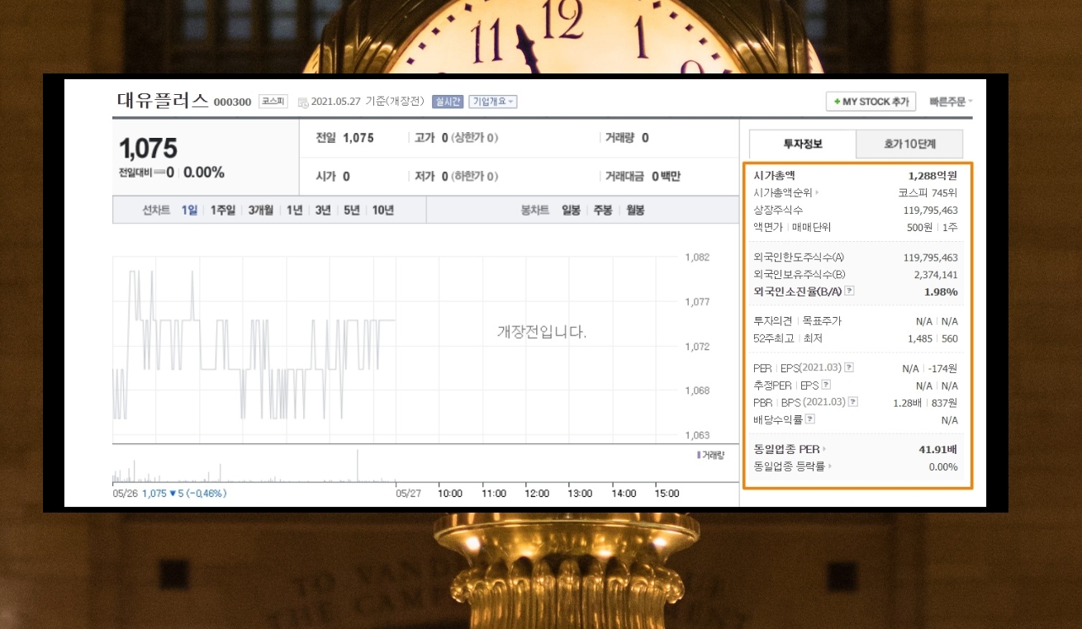1082x629 pixels.
Task: Click the 1,082 price axis label
Action: [697, 258]
